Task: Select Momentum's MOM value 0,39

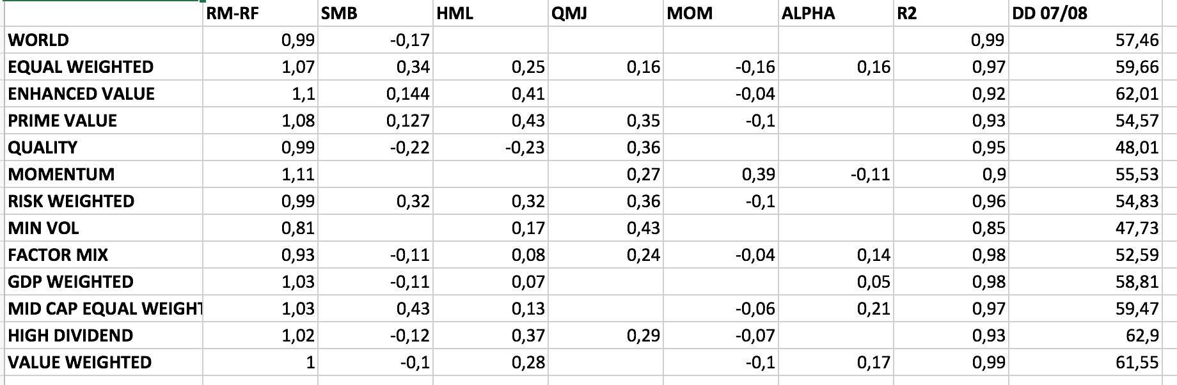Action: (x=720, y=175)
